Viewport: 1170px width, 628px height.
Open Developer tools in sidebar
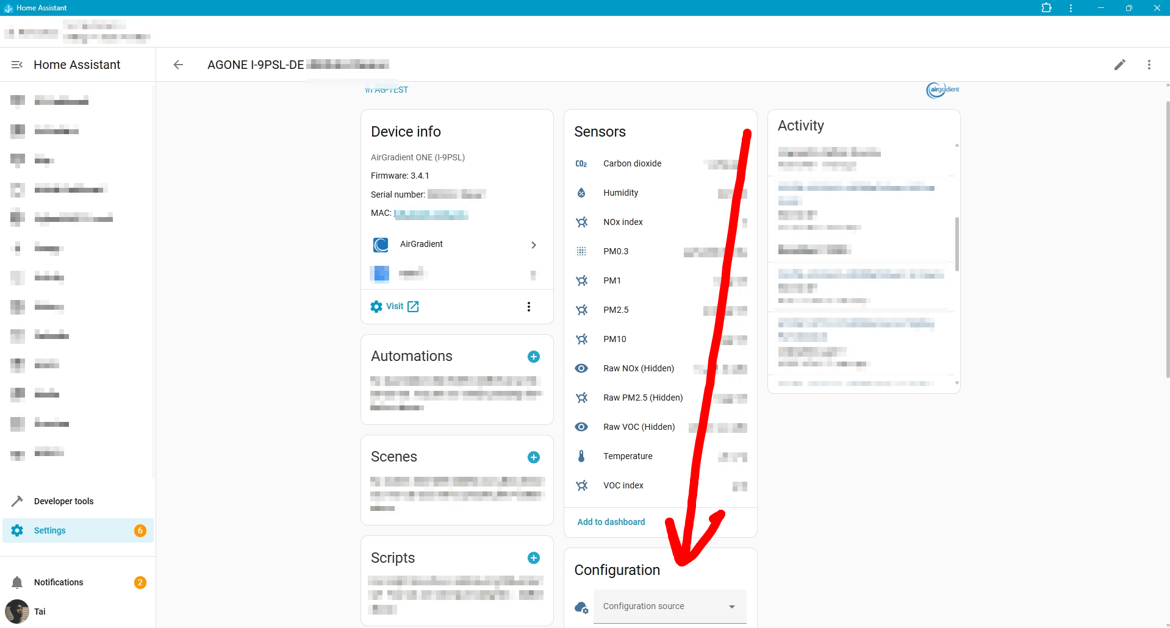(63, 501)
